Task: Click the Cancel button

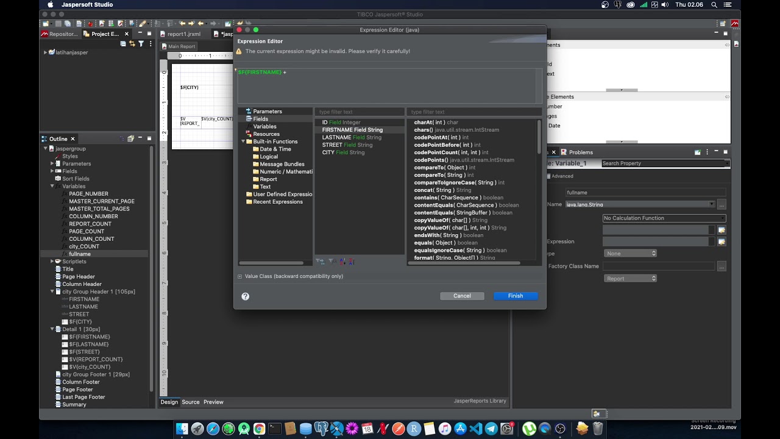Action: pyautogui.click(x=462, y=296)
